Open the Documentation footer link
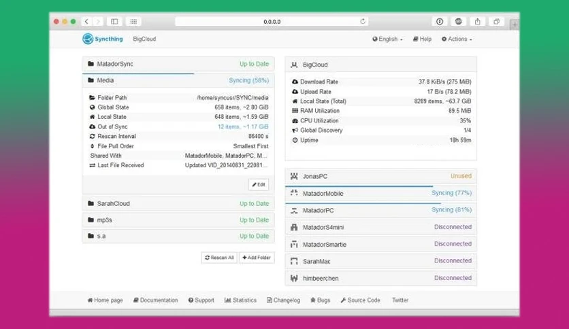The height and width of the screenshot is (329, 569). tap(155, 300)
